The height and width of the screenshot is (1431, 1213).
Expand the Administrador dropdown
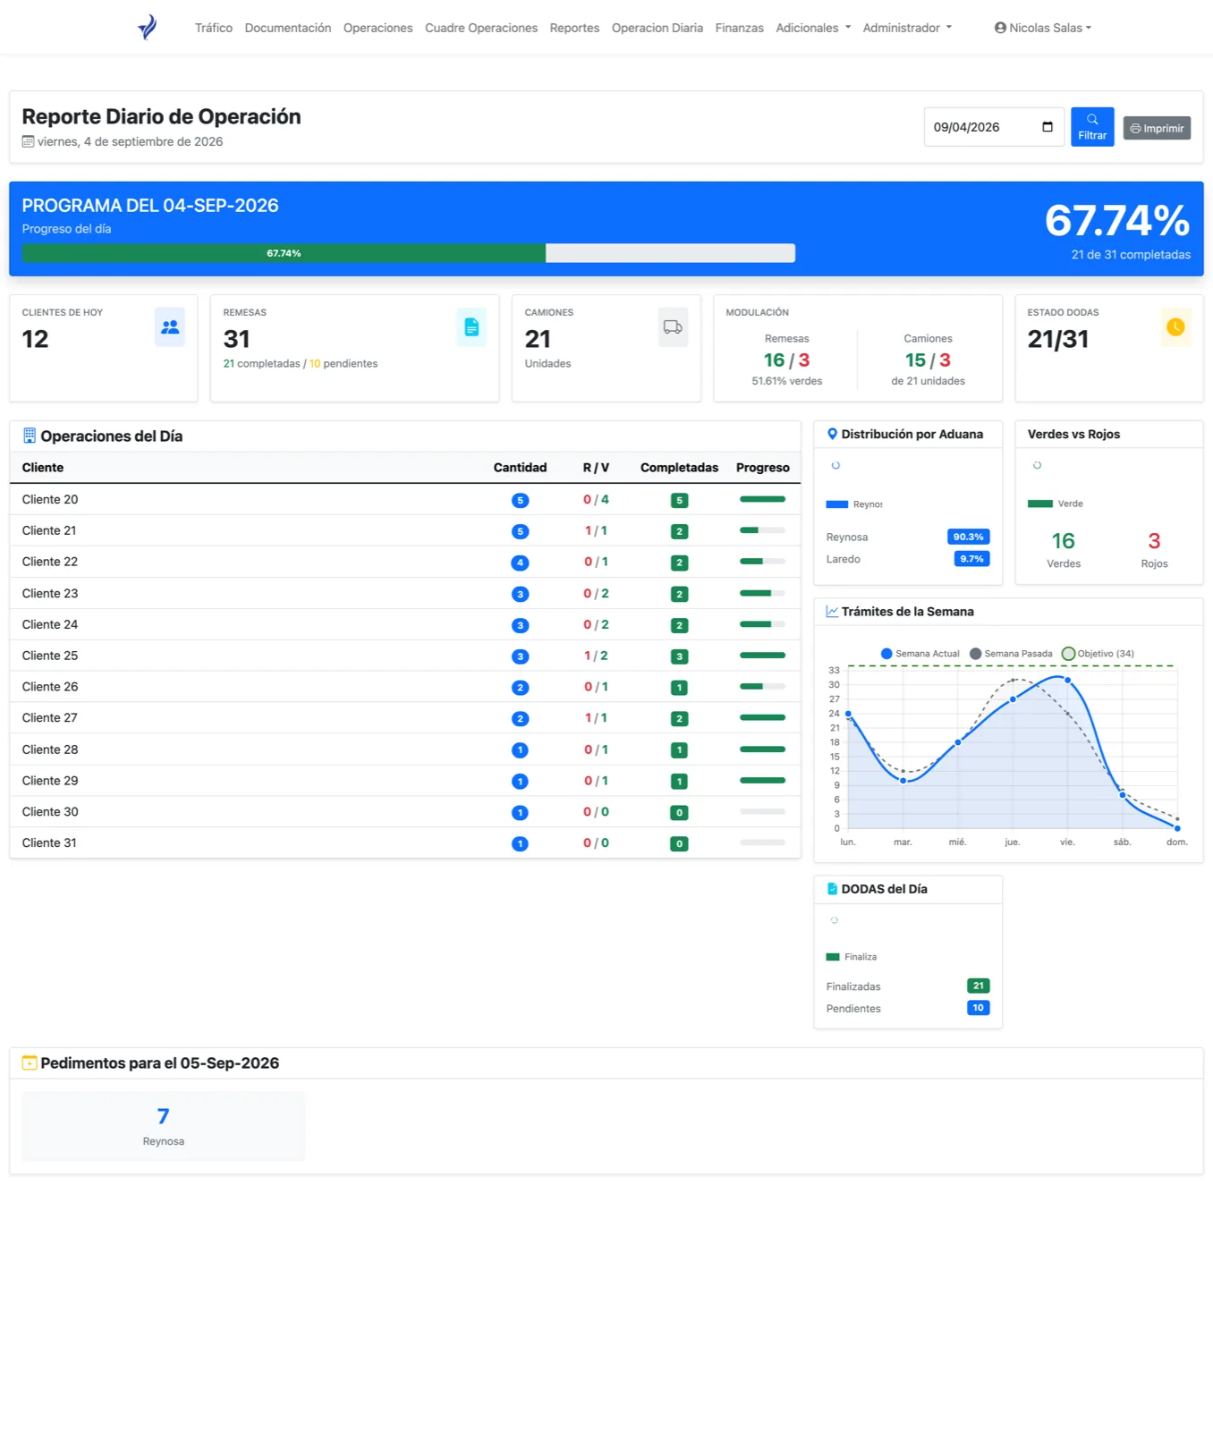pyautogui.click(x=907, y=28)
